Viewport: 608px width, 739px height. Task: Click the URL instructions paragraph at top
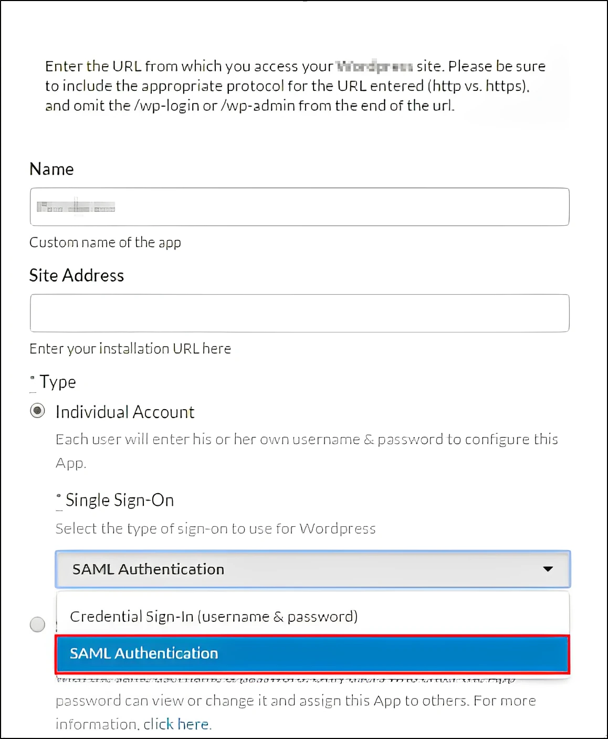pos(295,85)
